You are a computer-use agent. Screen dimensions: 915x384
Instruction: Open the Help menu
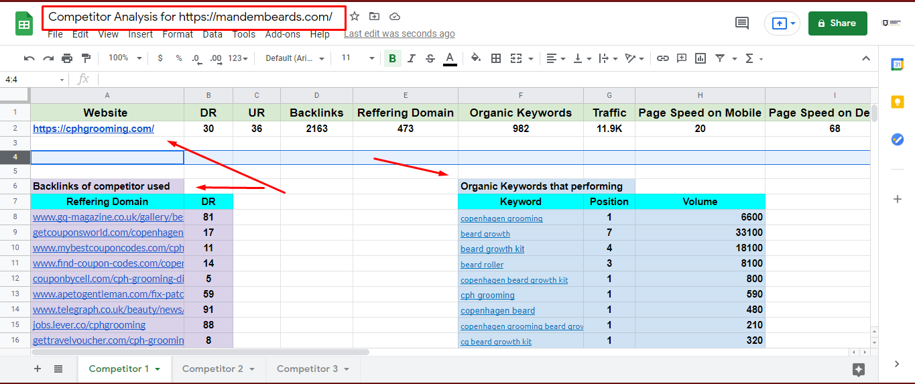point(320,34)
